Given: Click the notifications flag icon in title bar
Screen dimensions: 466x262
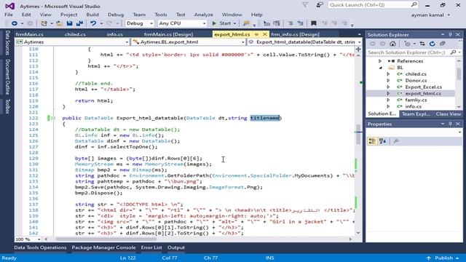Looking at the screenshot, I should (x=305, y=5).
